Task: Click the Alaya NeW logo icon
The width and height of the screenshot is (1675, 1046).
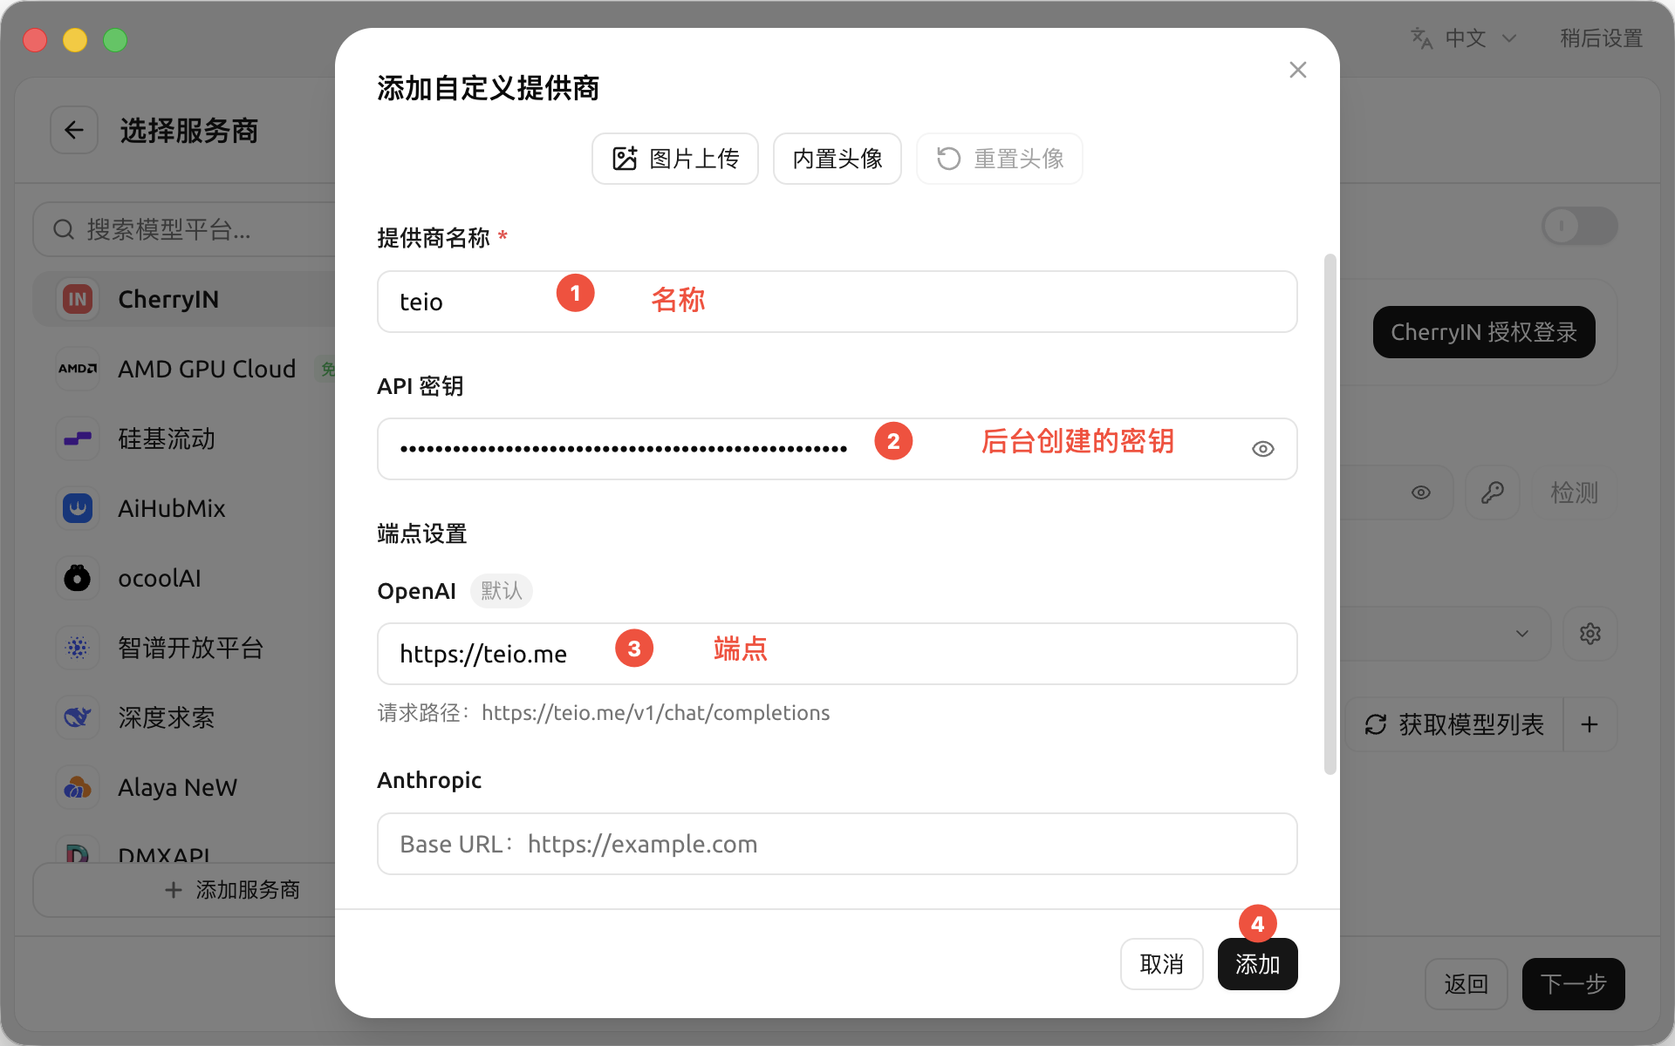Action: pos(78,787)
